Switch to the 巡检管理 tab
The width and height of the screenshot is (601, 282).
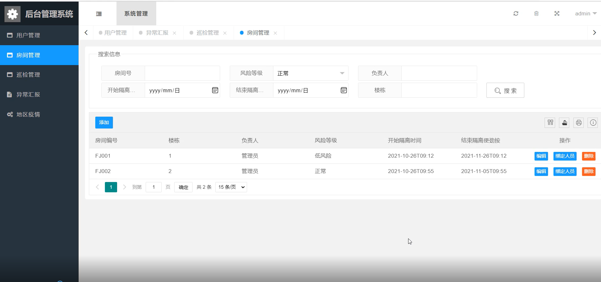pyautogui.click(x=207, y=33)
